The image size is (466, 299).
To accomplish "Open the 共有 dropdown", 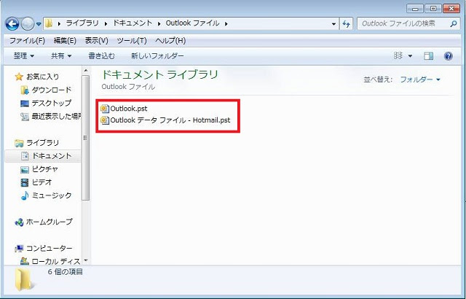I will 61,56.
